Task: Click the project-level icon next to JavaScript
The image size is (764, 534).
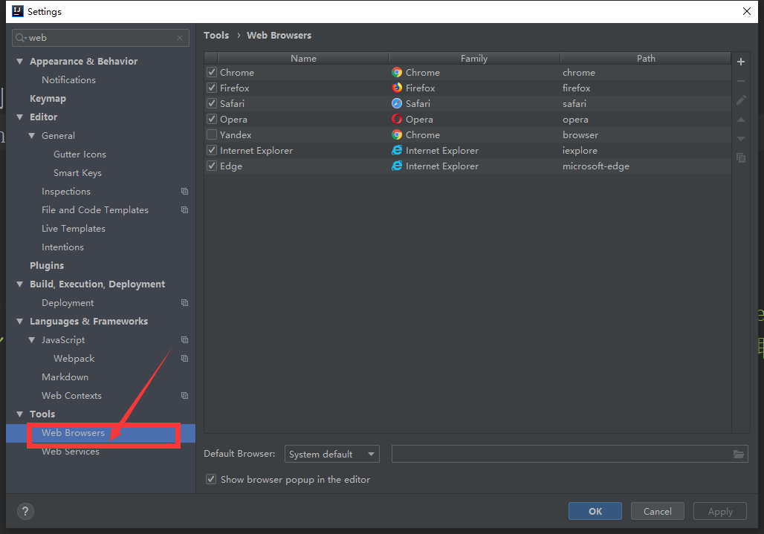Action: [184, 339]
